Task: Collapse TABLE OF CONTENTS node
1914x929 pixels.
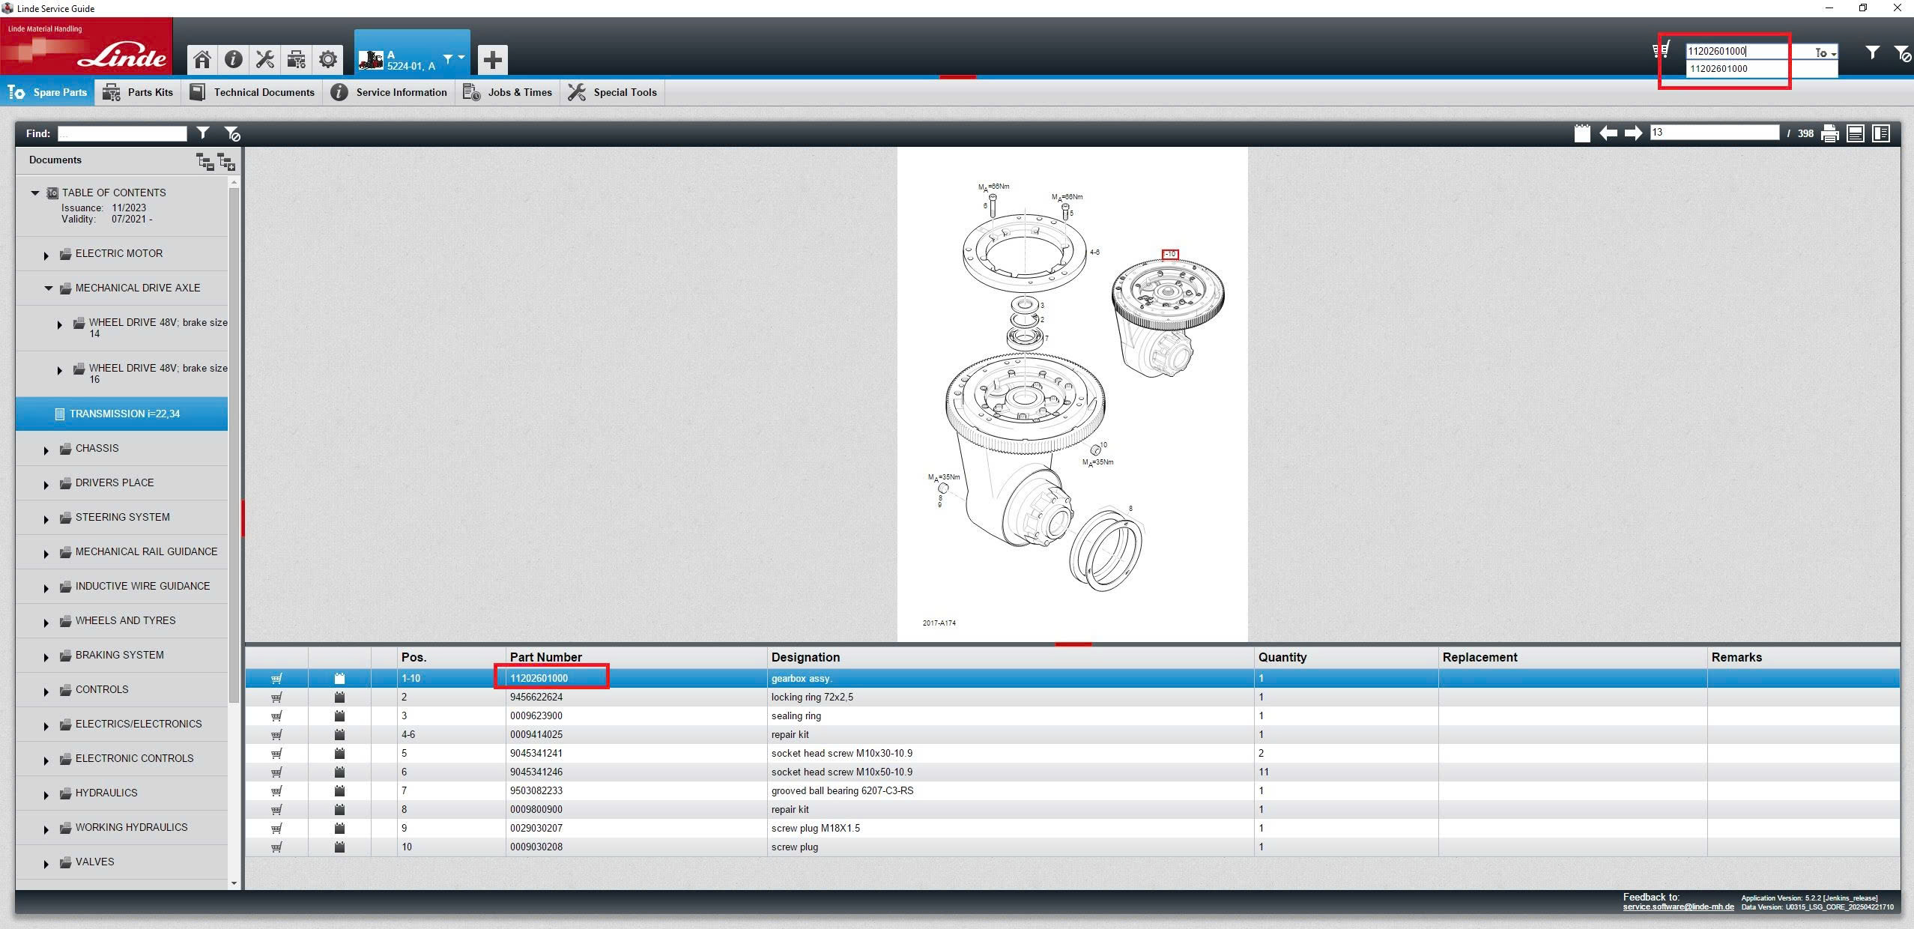Action: point(34,193)
